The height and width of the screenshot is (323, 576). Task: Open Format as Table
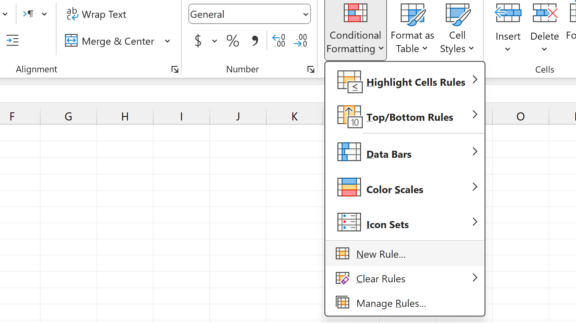click(x=412, y=29)
